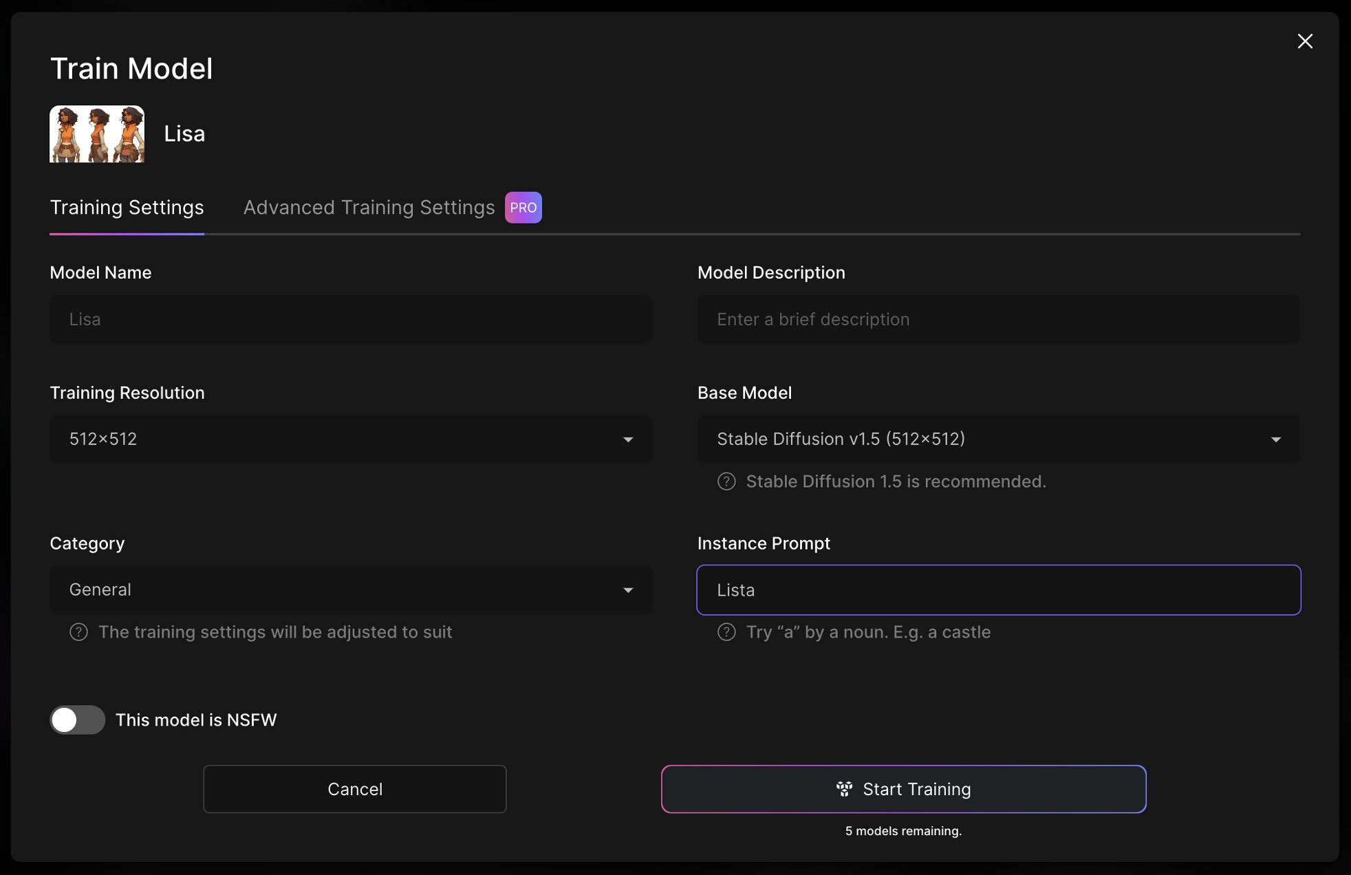Toggle the NSFW model switch

tap(77, 720)
